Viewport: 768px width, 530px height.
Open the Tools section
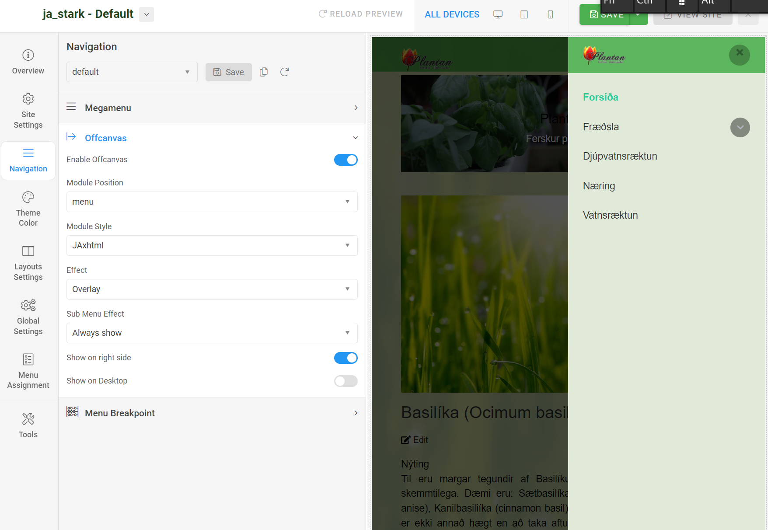coord(28,426)
